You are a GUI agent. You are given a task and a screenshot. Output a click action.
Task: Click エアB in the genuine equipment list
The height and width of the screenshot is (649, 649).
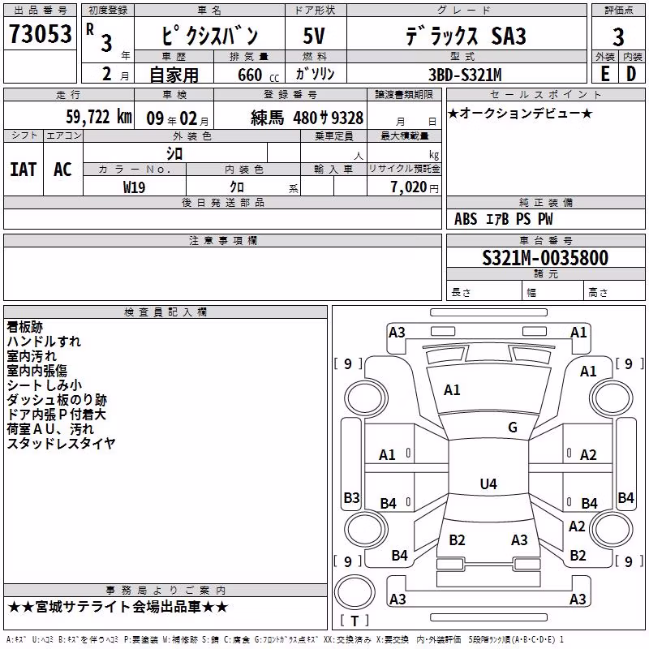click(x=496, y=219)
